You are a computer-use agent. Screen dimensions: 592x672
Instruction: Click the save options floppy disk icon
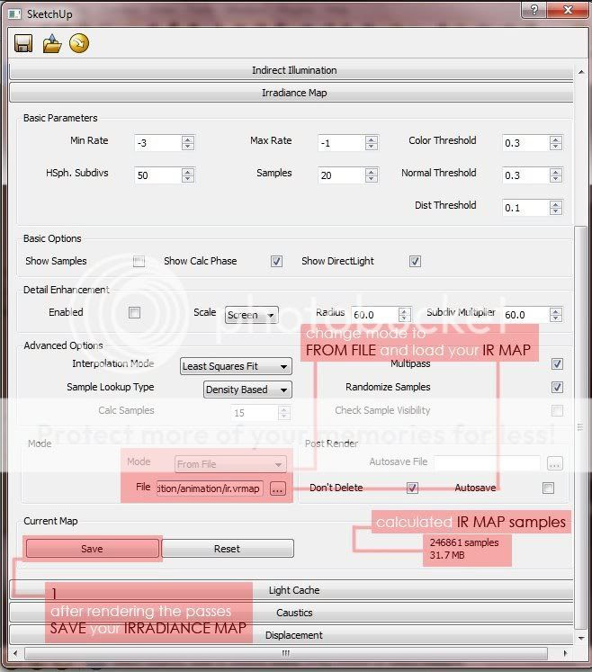pos(23,43)
